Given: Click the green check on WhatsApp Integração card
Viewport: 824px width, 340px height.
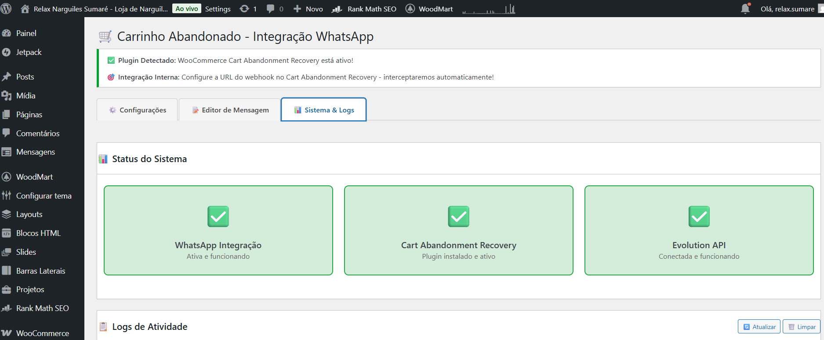Looking at the screenshot, I should pyautogui.click(x=218, y=216).
